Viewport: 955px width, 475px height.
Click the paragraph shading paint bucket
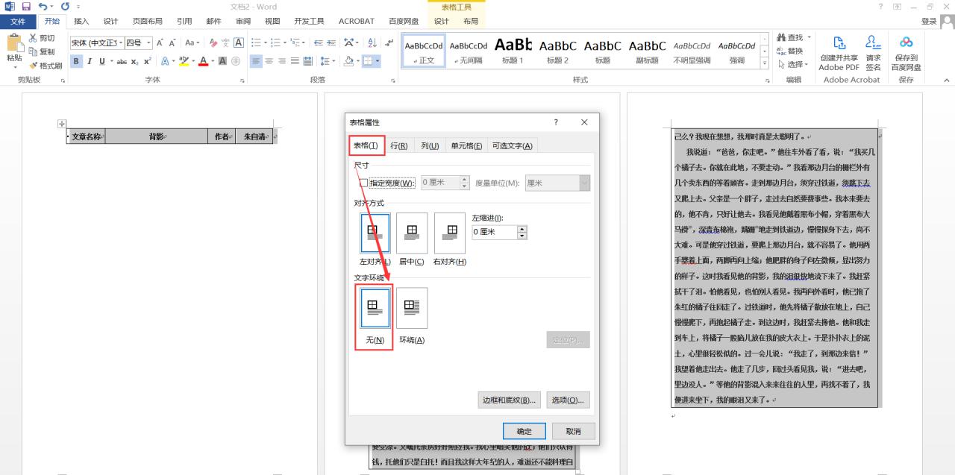(348, 61)
